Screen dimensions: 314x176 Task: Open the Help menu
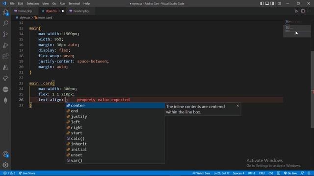(x=86, y=3)
